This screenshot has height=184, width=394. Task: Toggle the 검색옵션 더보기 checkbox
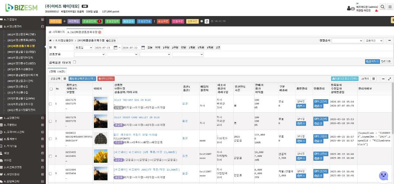tap(75, 62)
